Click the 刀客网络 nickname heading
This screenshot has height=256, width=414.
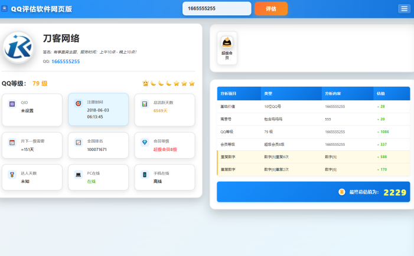tap(61, 38)
